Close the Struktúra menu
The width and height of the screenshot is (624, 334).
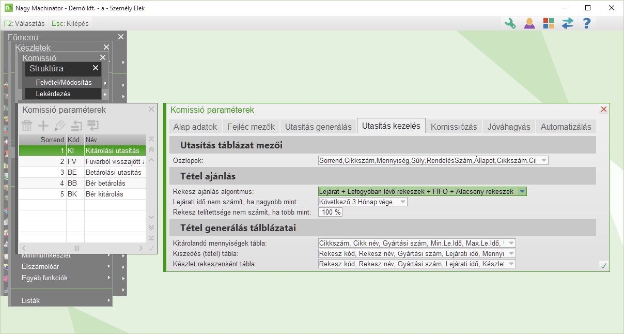(x=96, y=68)
